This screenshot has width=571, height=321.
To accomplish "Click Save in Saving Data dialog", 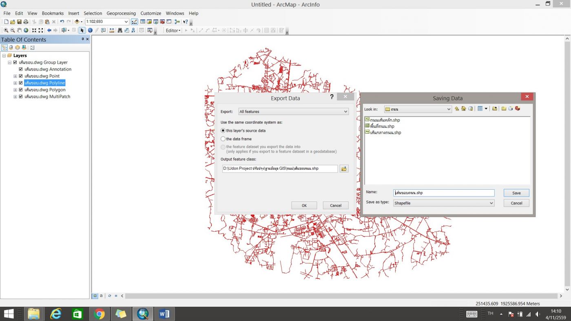I will coord(516,193).
